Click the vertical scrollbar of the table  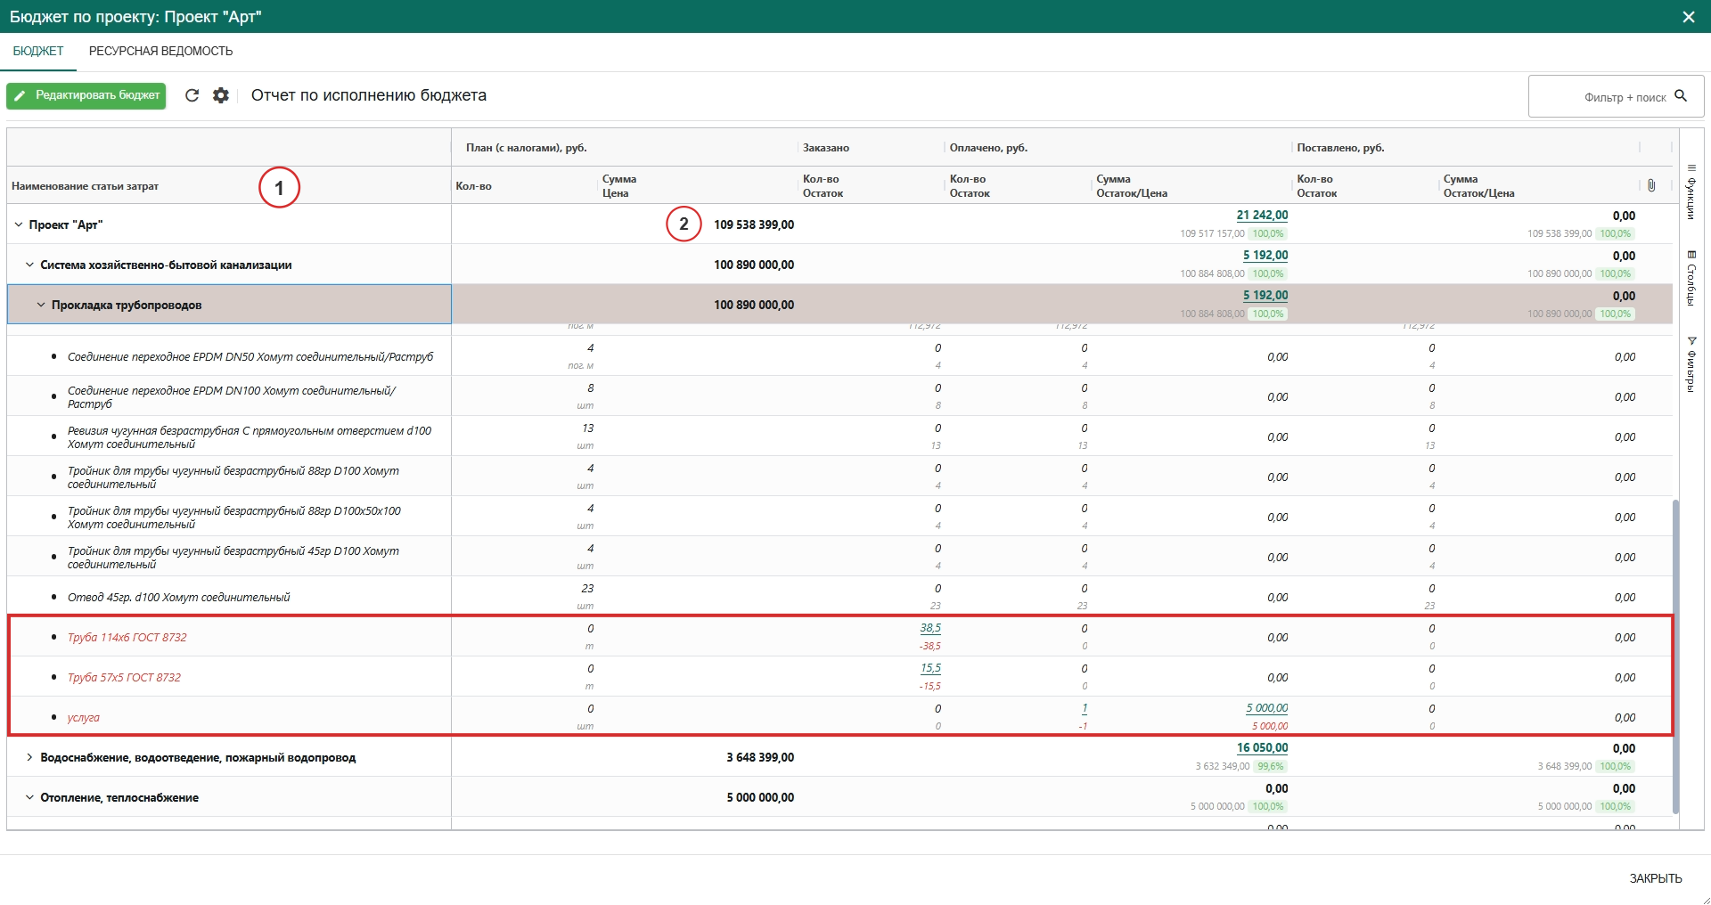(x=1675, y=655)
